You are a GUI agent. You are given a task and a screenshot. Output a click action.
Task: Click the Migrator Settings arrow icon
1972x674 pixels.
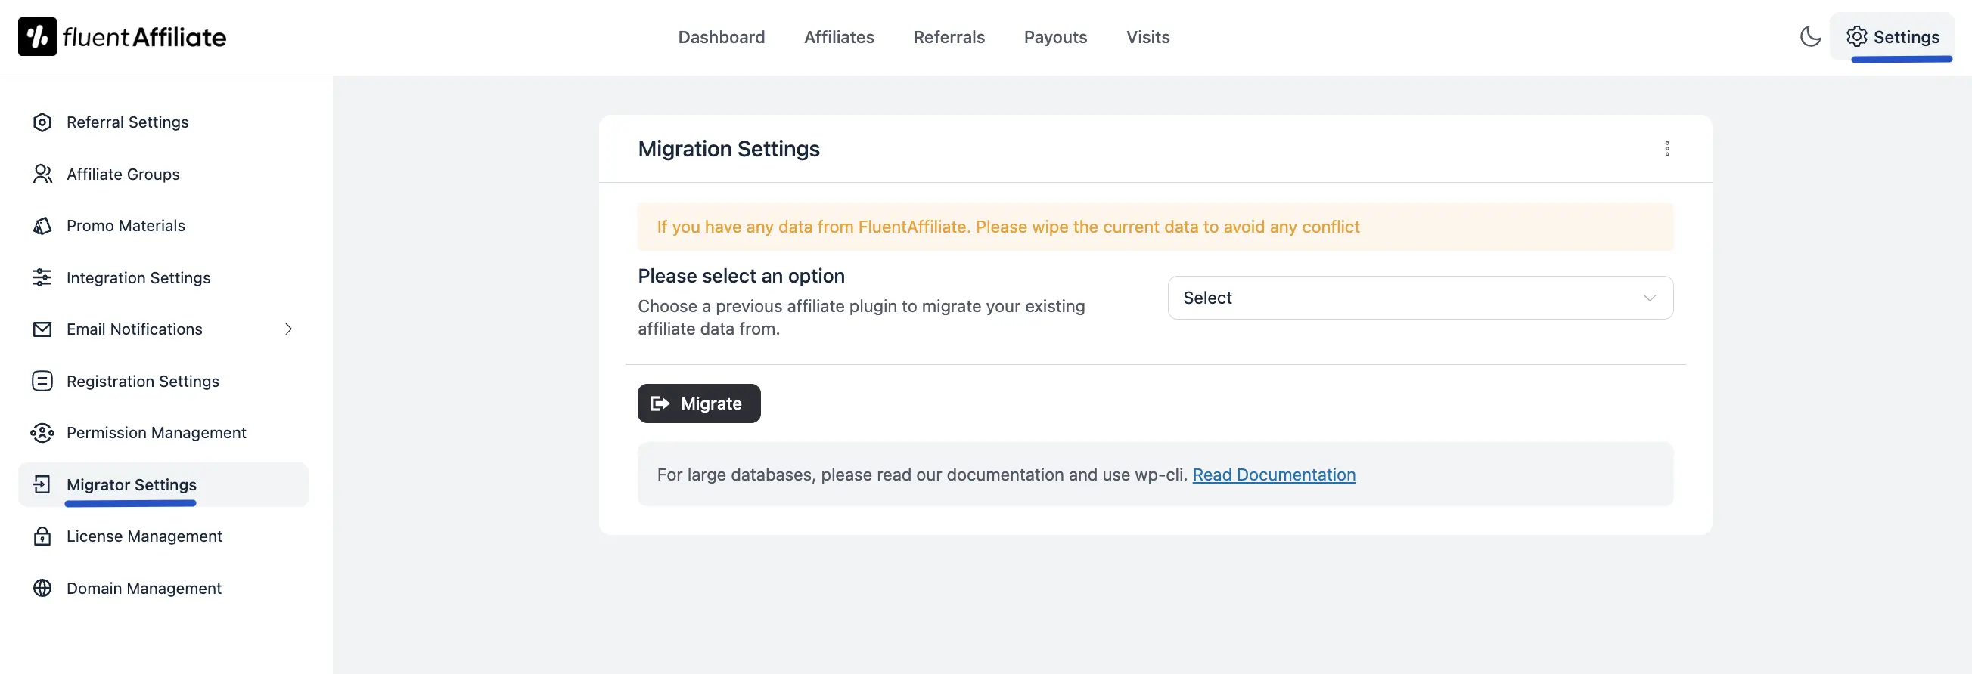(42, 484)
